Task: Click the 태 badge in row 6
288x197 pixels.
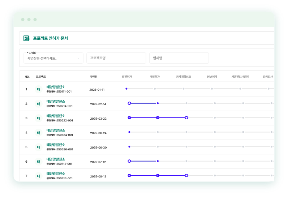Action: coord(39,162)
